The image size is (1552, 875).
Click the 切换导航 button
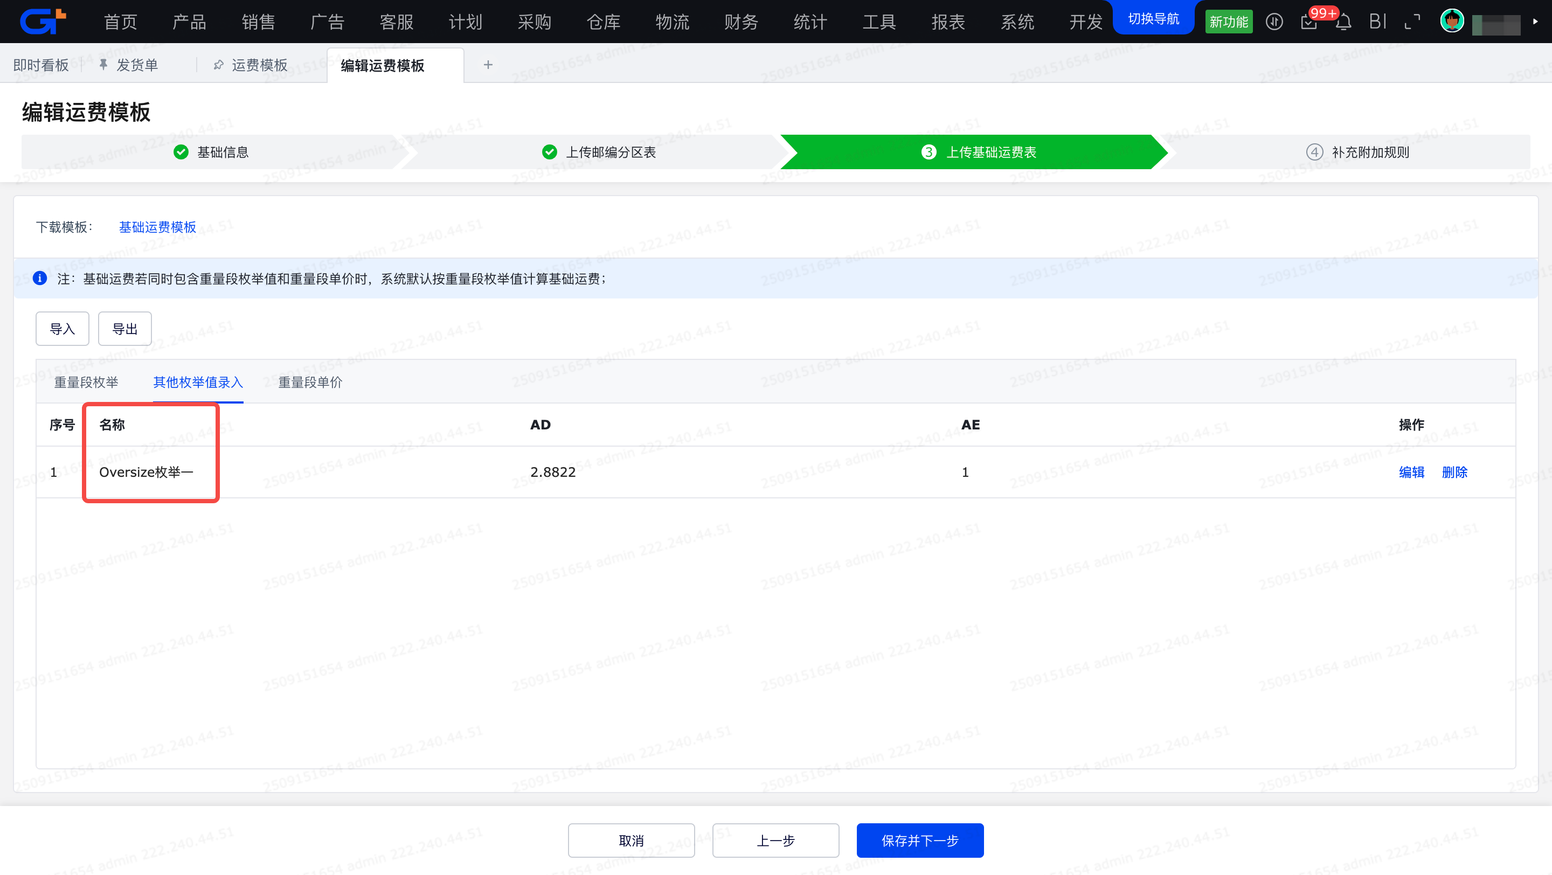(x=1153, y=19)
